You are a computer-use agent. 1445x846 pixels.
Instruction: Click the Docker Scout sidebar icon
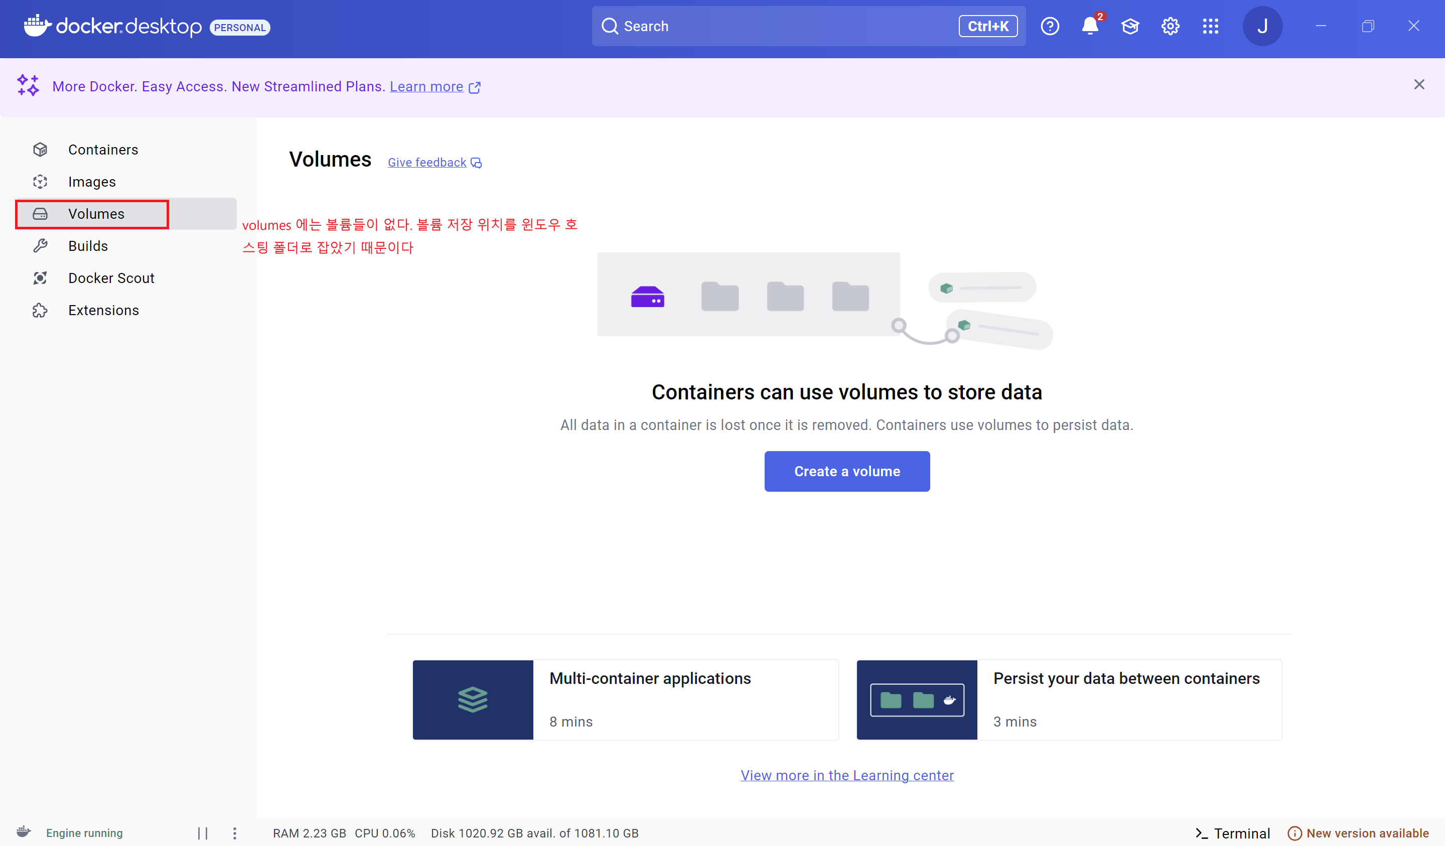40,278
